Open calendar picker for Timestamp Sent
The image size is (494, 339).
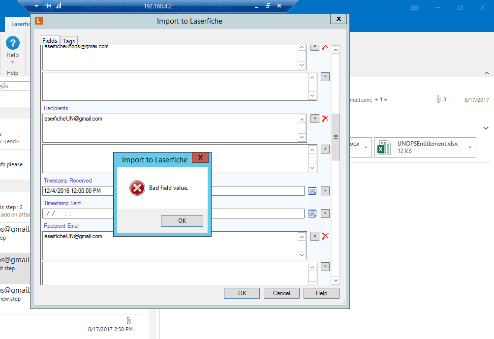pos(312,214)
